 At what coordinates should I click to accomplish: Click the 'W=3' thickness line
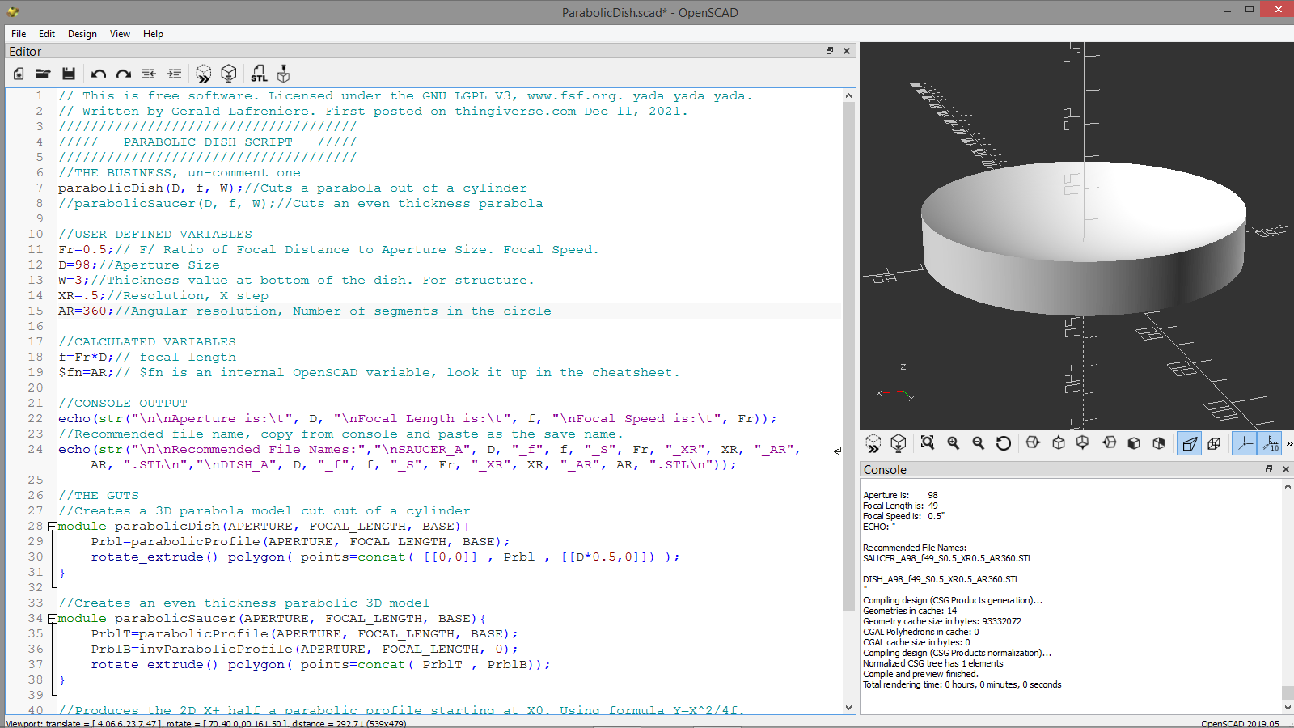[x=296, y=281]
